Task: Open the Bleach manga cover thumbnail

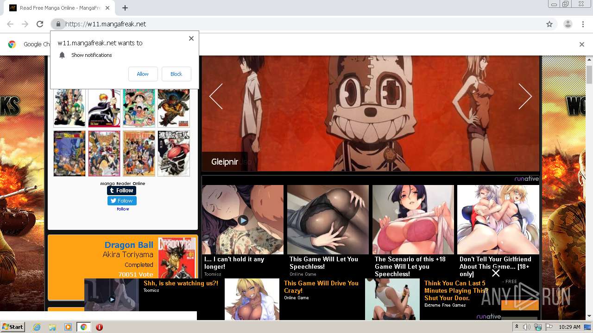Action: [104, 109]
